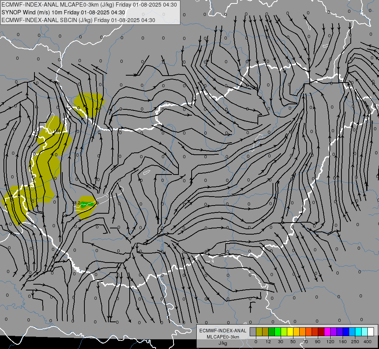This screenshot has height=349, width=379.
Task: Select the dark green legend swatch
Action: tap(272, 332)
